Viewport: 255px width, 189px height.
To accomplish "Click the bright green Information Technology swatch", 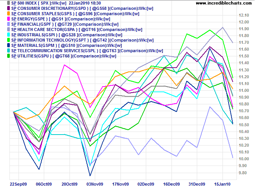I will [x=8, y=40].
